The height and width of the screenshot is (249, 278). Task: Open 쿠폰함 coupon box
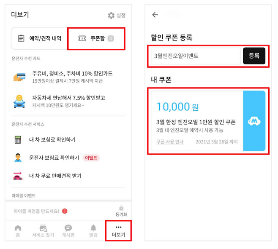click(x=96, y=38)
